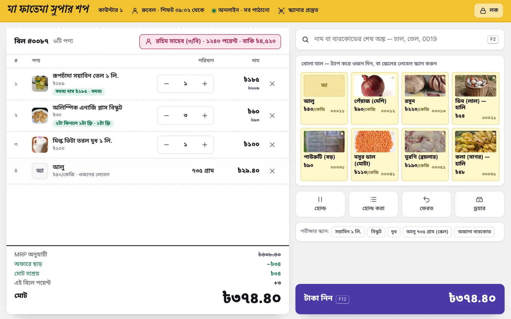Decrease quantity of মিল্ক ভিটা দুধ
The width and height of the screenshot is (511, 319).
click(x=166, y=145)
